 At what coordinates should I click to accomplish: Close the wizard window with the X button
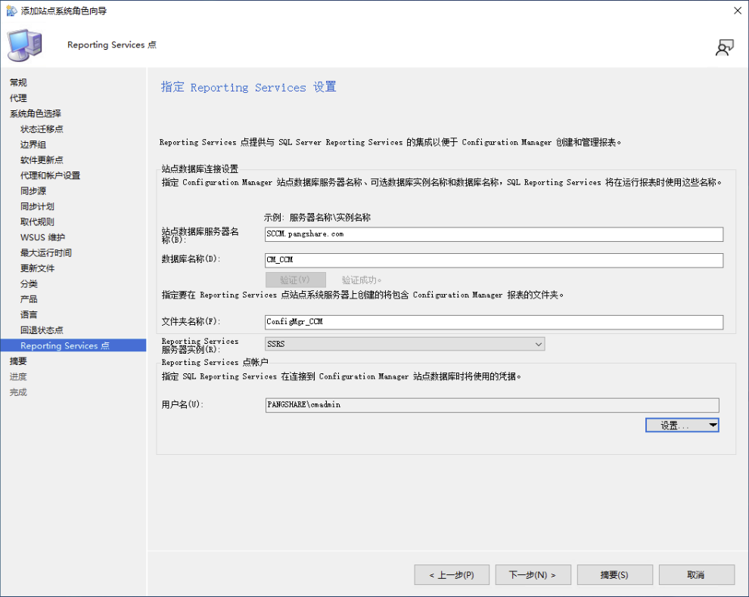tap(738, 11)
